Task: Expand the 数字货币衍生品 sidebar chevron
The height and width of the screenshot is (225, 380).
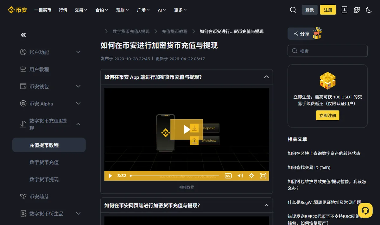Action: (79, 214)
